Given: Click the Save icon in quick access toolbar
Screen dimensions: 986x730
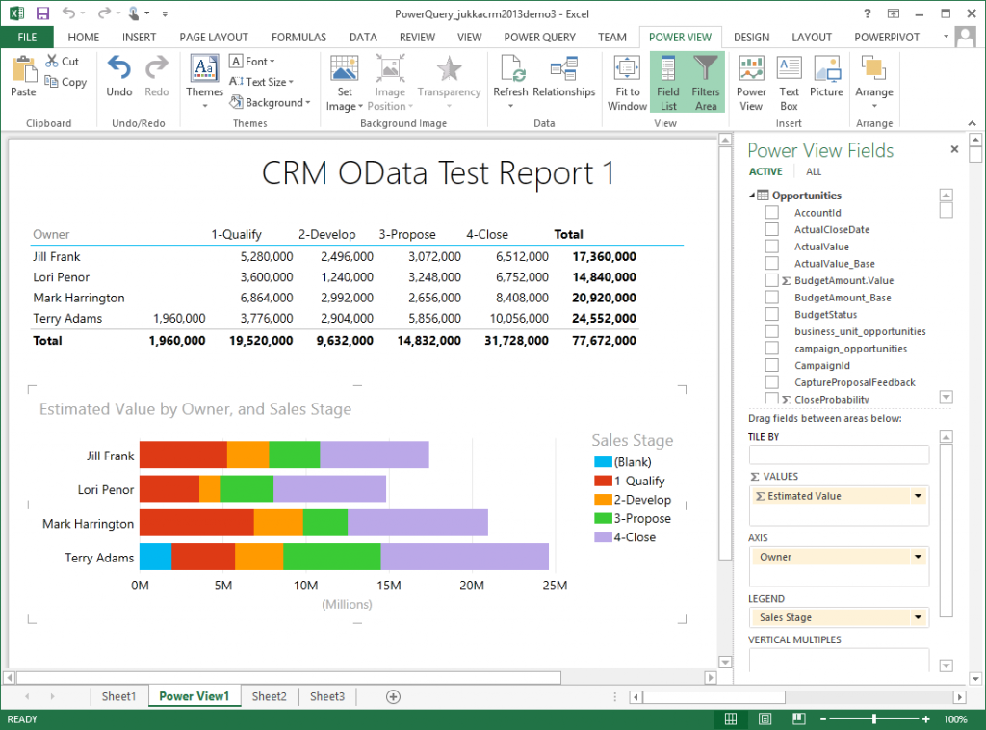Looking at the screenshot, I should pyautogui.click(x=42, y=13).
